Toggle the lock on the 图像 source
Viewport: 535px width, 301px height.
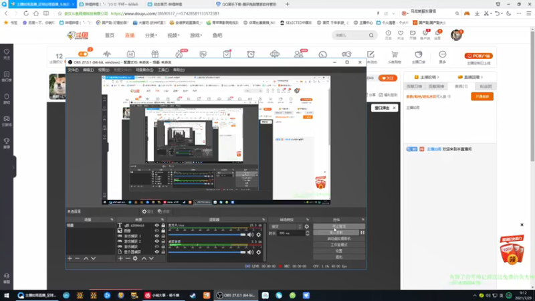tap(163, 231)
